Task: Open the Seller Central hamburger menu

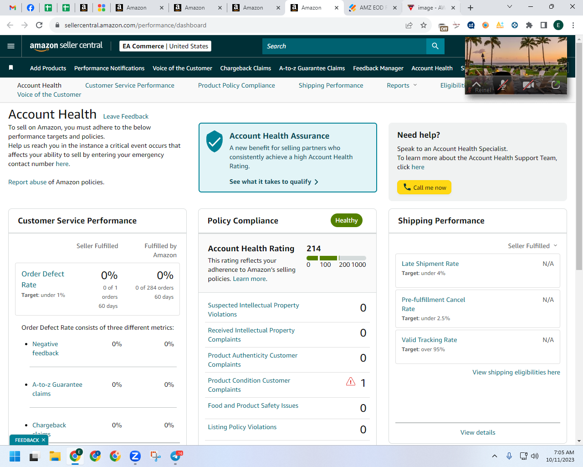Action: [x=11, y=46]
